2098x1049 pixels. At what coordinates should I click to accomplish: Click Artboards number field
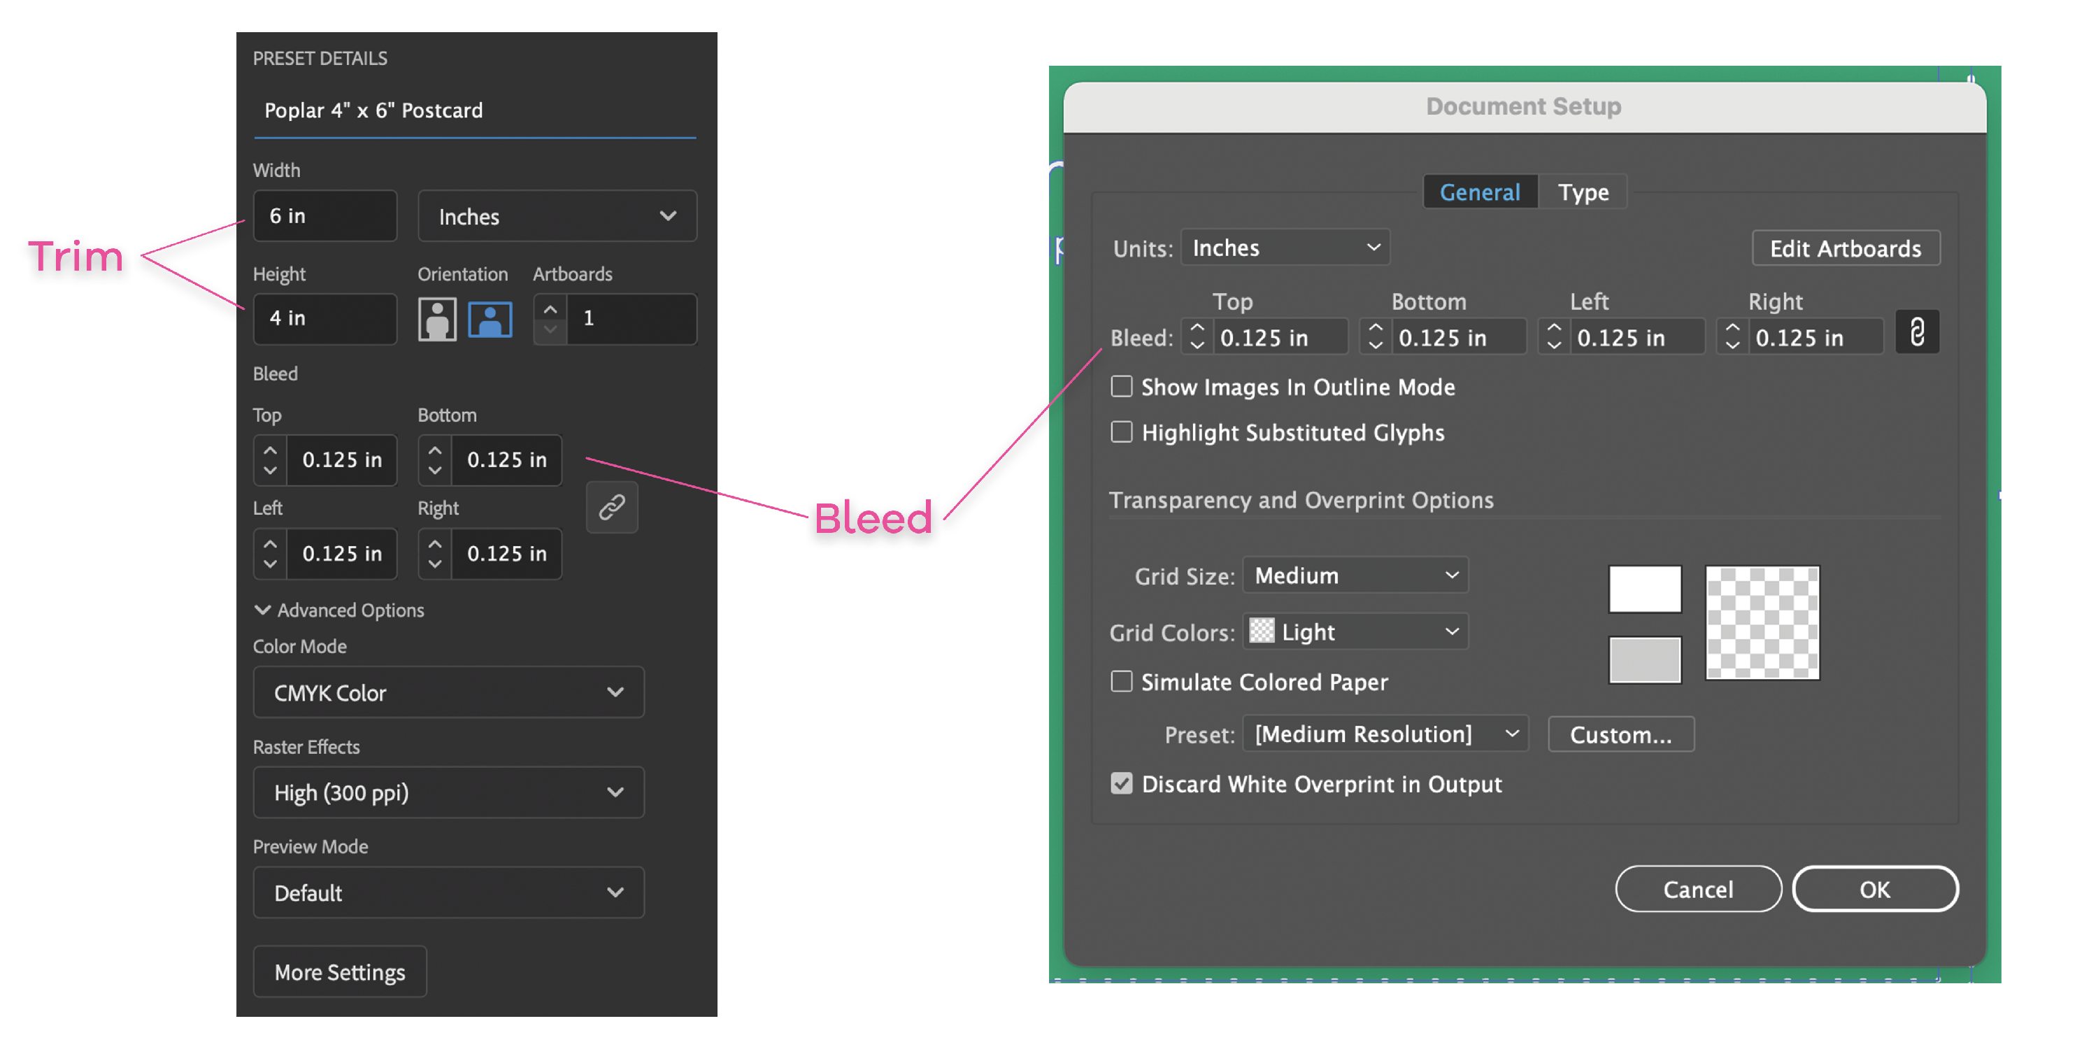point(631,318)
